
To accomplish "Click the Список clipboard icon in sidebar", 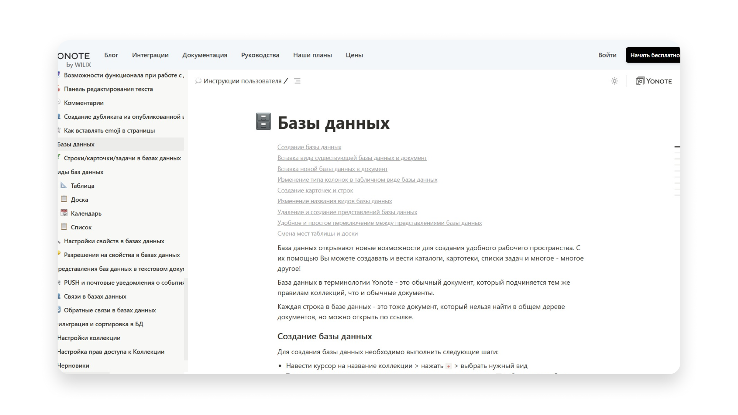I will 64,227.
